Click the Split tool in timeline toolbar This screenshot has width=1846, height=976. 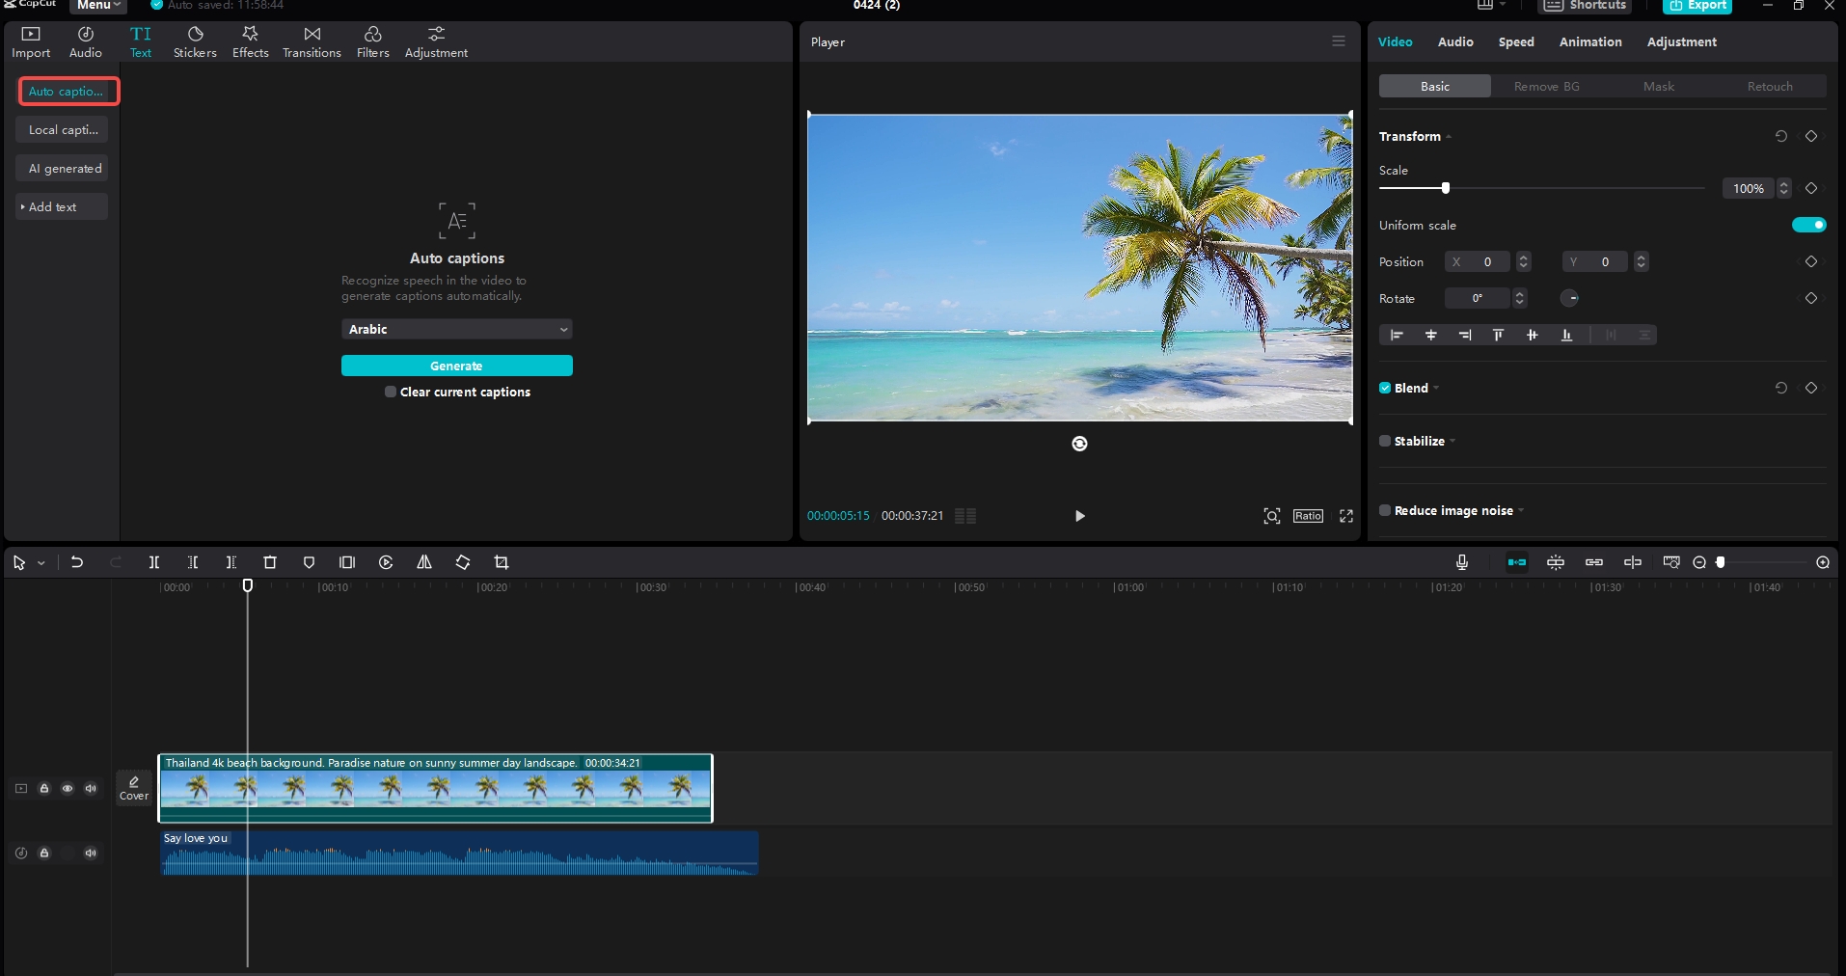click(x=154, y=562)
